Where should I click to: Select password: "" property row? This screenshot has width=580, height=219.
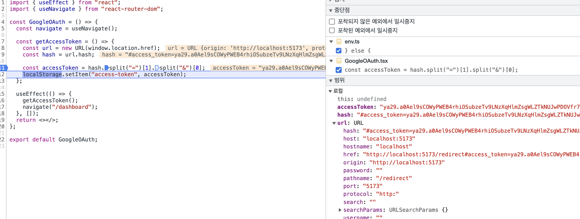pos(362,170)
